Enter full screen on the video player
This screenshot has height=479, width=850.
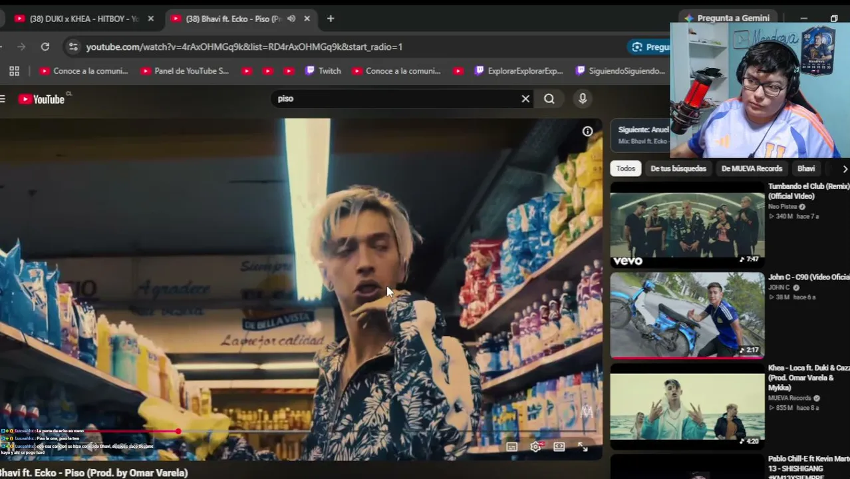click(x=583, y=447)
